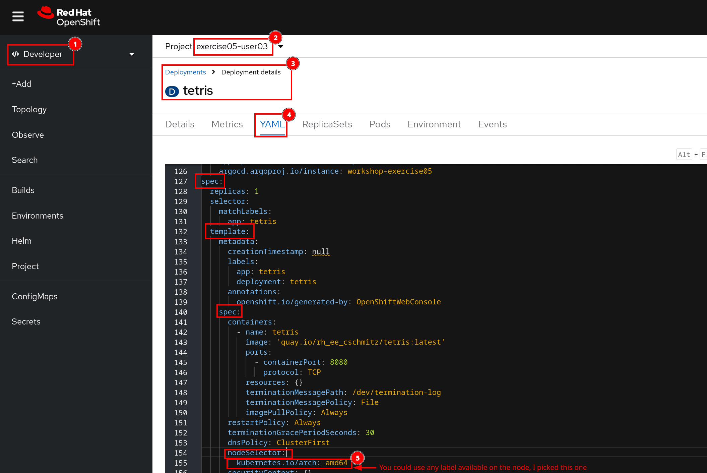Click 'terminationMessagePolicy: File' line
The width and height of the screenshot is (707, 473).
coord(312,402)
